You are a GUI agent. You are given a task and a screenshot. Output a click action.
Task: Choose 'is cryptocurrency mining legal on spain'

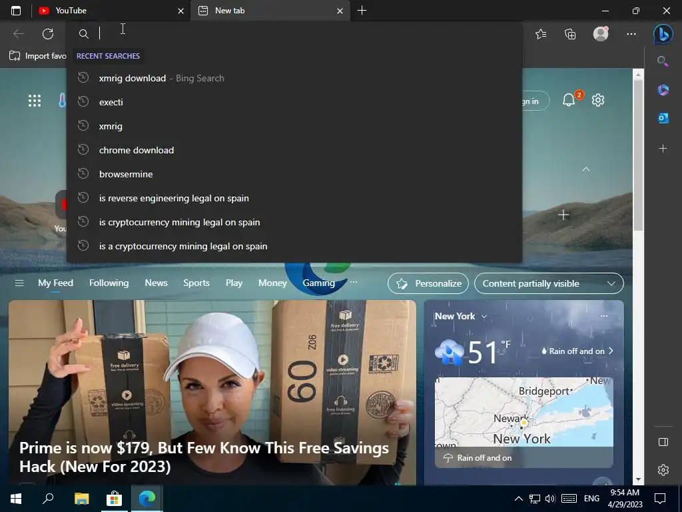click(294, 222)
